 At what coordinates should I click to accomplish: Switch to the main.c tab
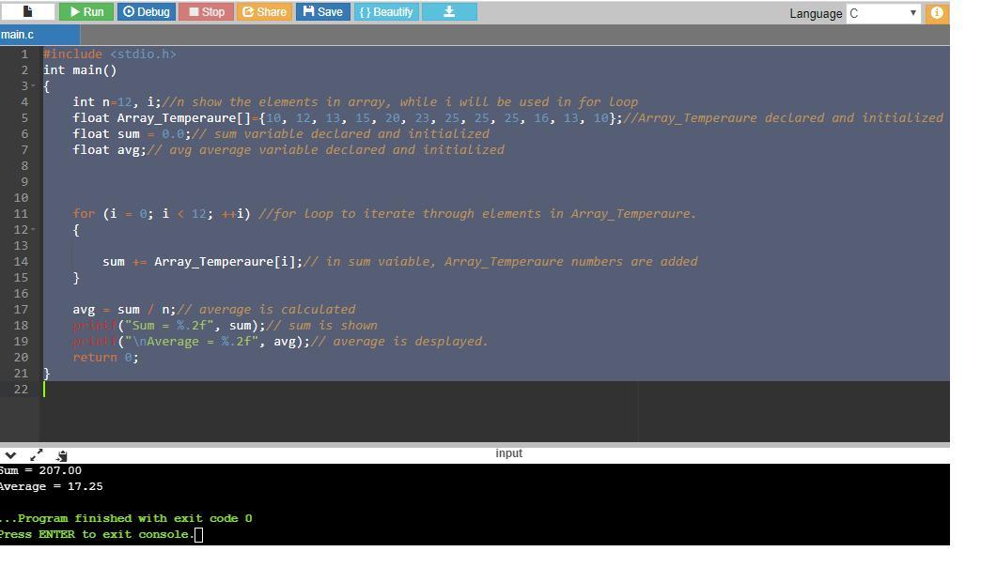19,35
